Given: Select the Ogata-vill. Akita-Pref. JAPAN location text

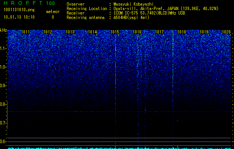Looking at the screenshot, I should click(x=166, y=9).
